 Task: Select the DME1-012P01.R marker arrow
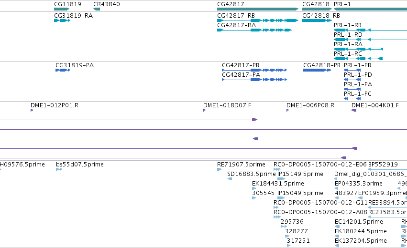[x=32, y=110]
